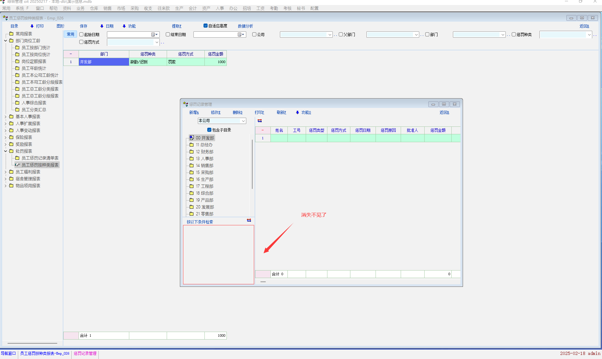Click the swap icon beside 按以下条件检索

[249, 220]
